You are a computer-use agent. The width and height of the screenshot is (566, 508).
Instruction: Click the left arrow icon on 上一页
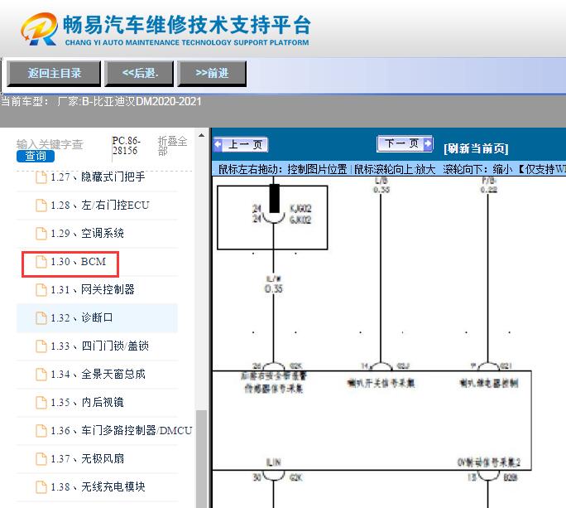[218, 144]
